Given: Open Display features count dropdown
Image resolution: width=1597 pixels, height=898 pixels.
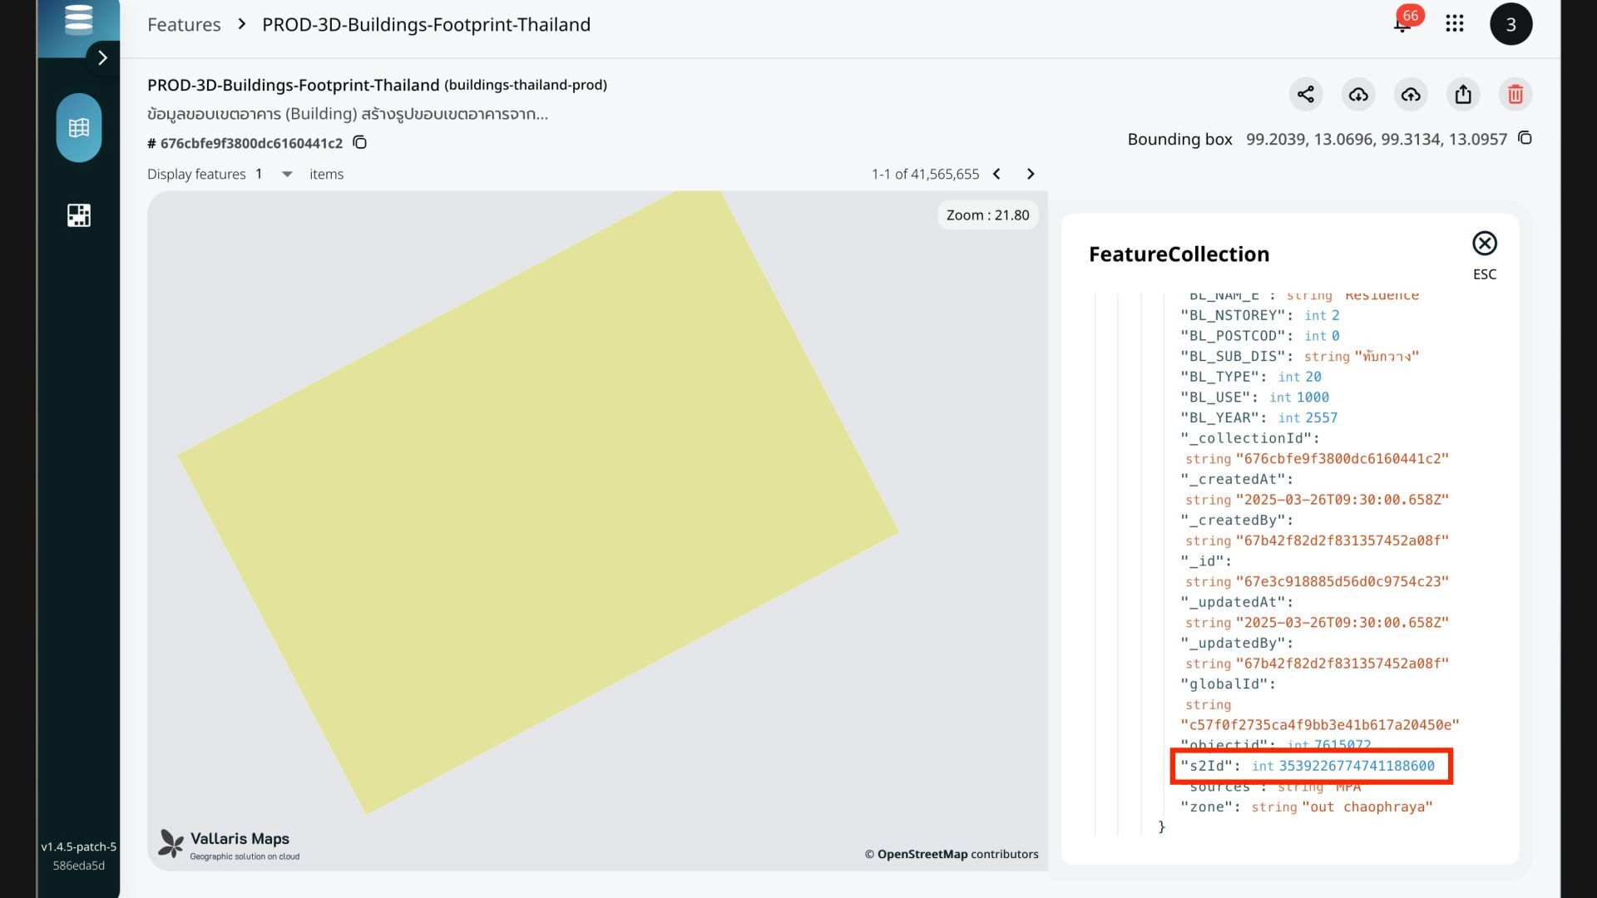Looking at the screenshot, I should tap(287, 174).
